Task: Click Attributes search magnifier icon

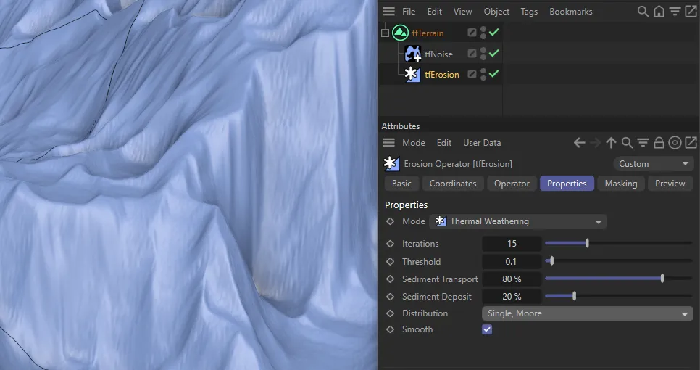Action: pyautogui.click(x=628, y=142)
